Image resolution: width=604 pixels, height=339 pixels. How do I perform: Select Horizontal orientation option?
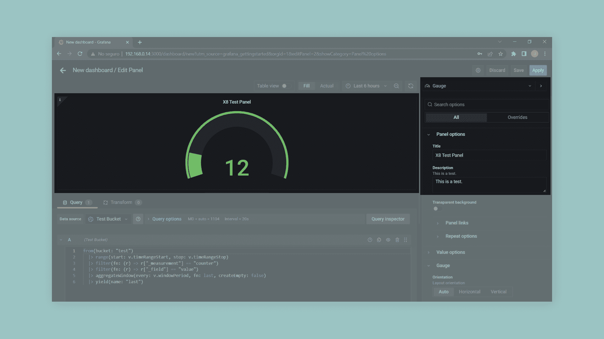tap(469, 292)
